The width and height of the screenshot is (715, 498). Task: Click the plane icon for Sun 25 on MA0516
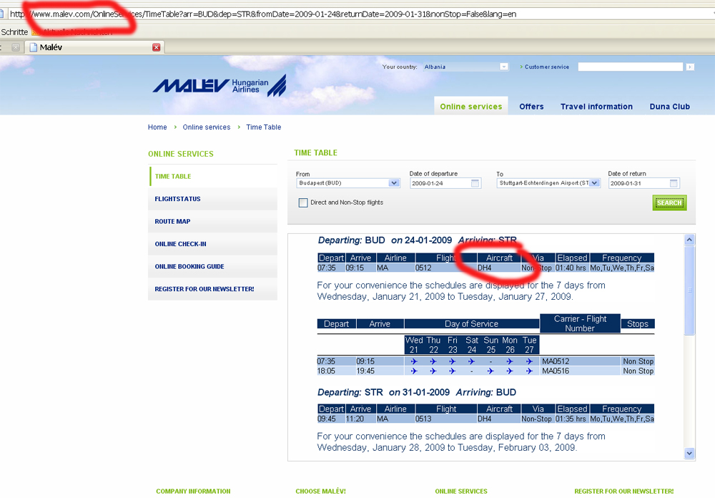click(x=490, y=371)
